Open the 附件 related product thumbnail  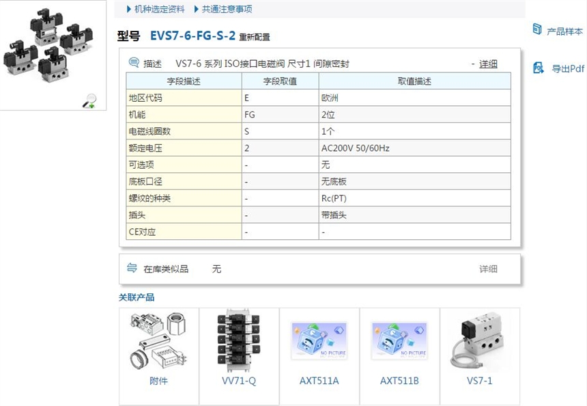[158, 341]
